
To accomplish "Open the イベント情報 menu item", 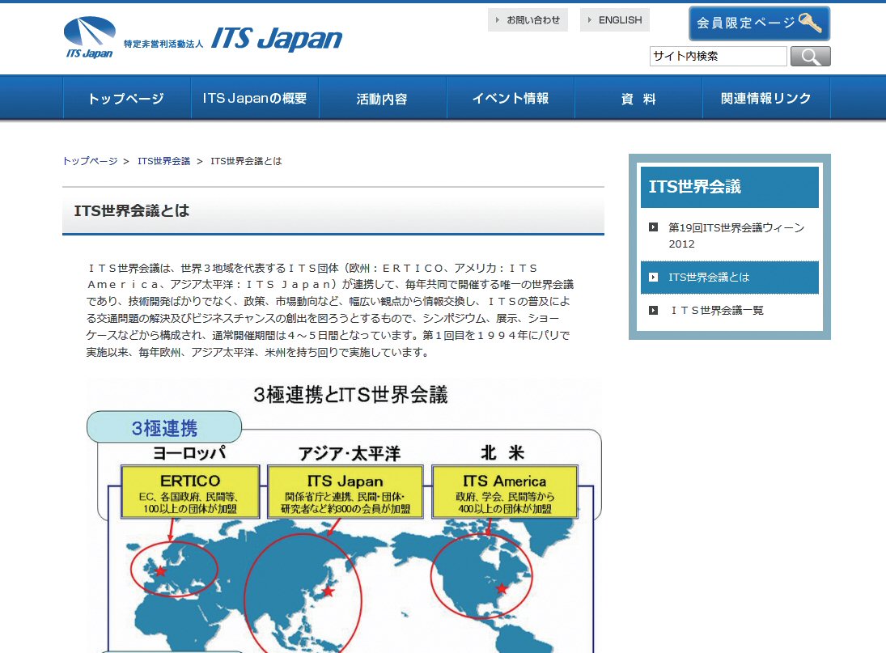I will pyautogui.click(x=511, y=98).
